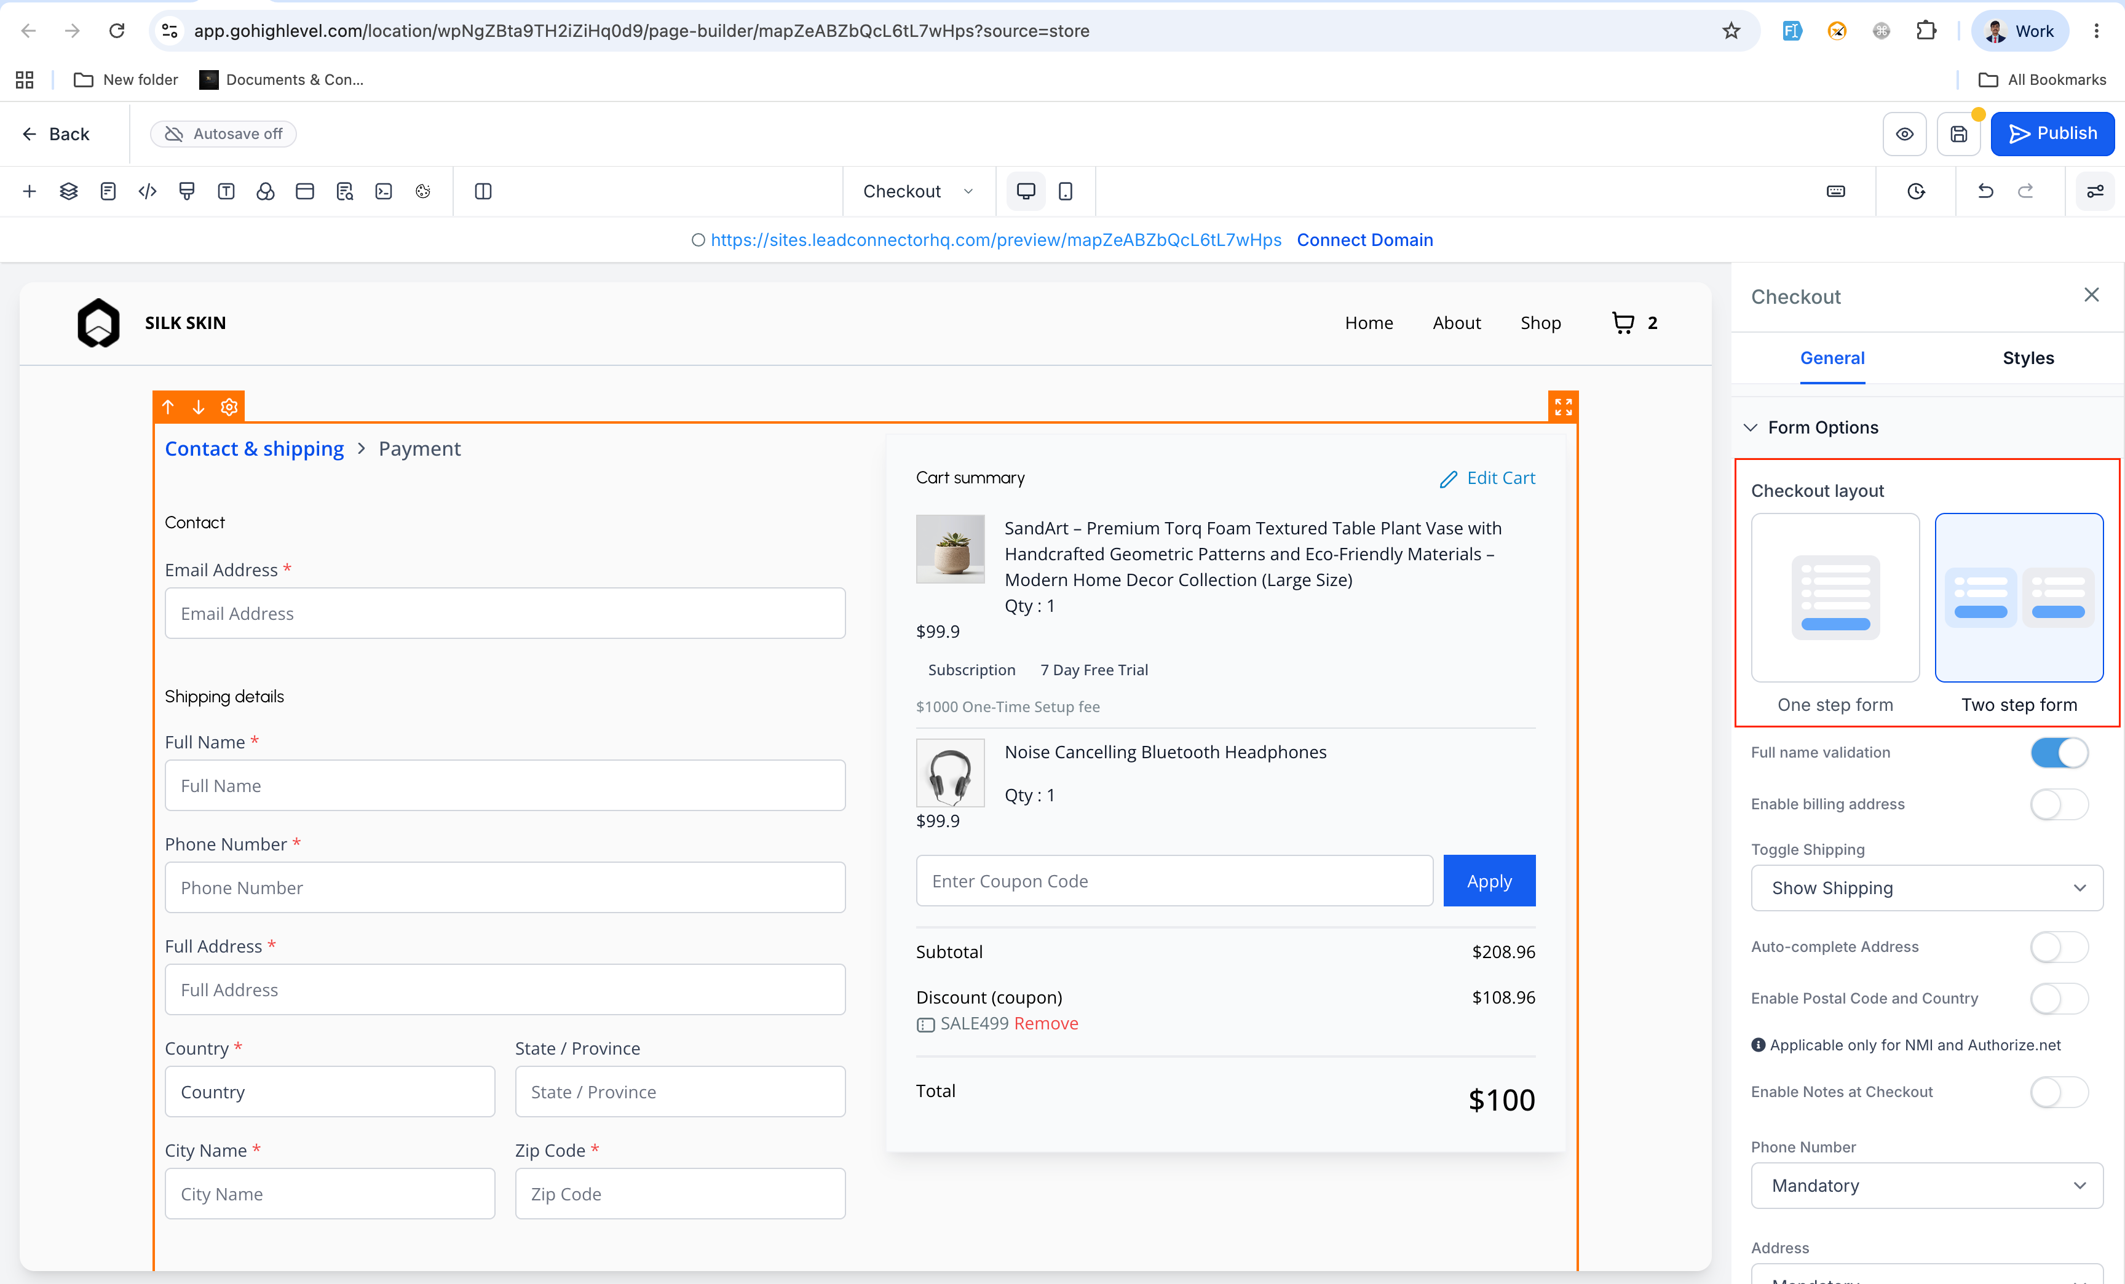
Task: Open the keyboard shortcuts icon
Action: (x=1836, y=191)
